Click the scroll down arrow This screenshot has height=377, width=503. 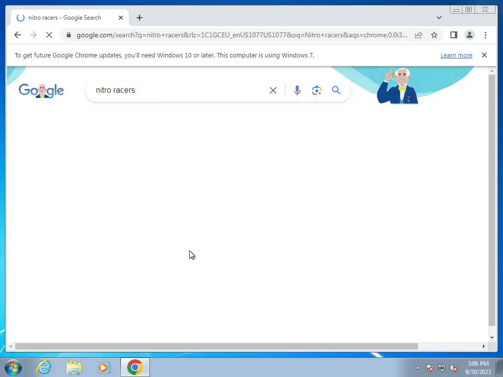pos(492,338)
